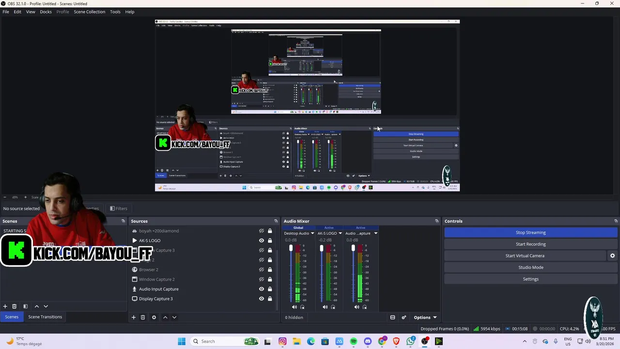
Task: Open Instagram from the taskbar
Action: (282, 341)
